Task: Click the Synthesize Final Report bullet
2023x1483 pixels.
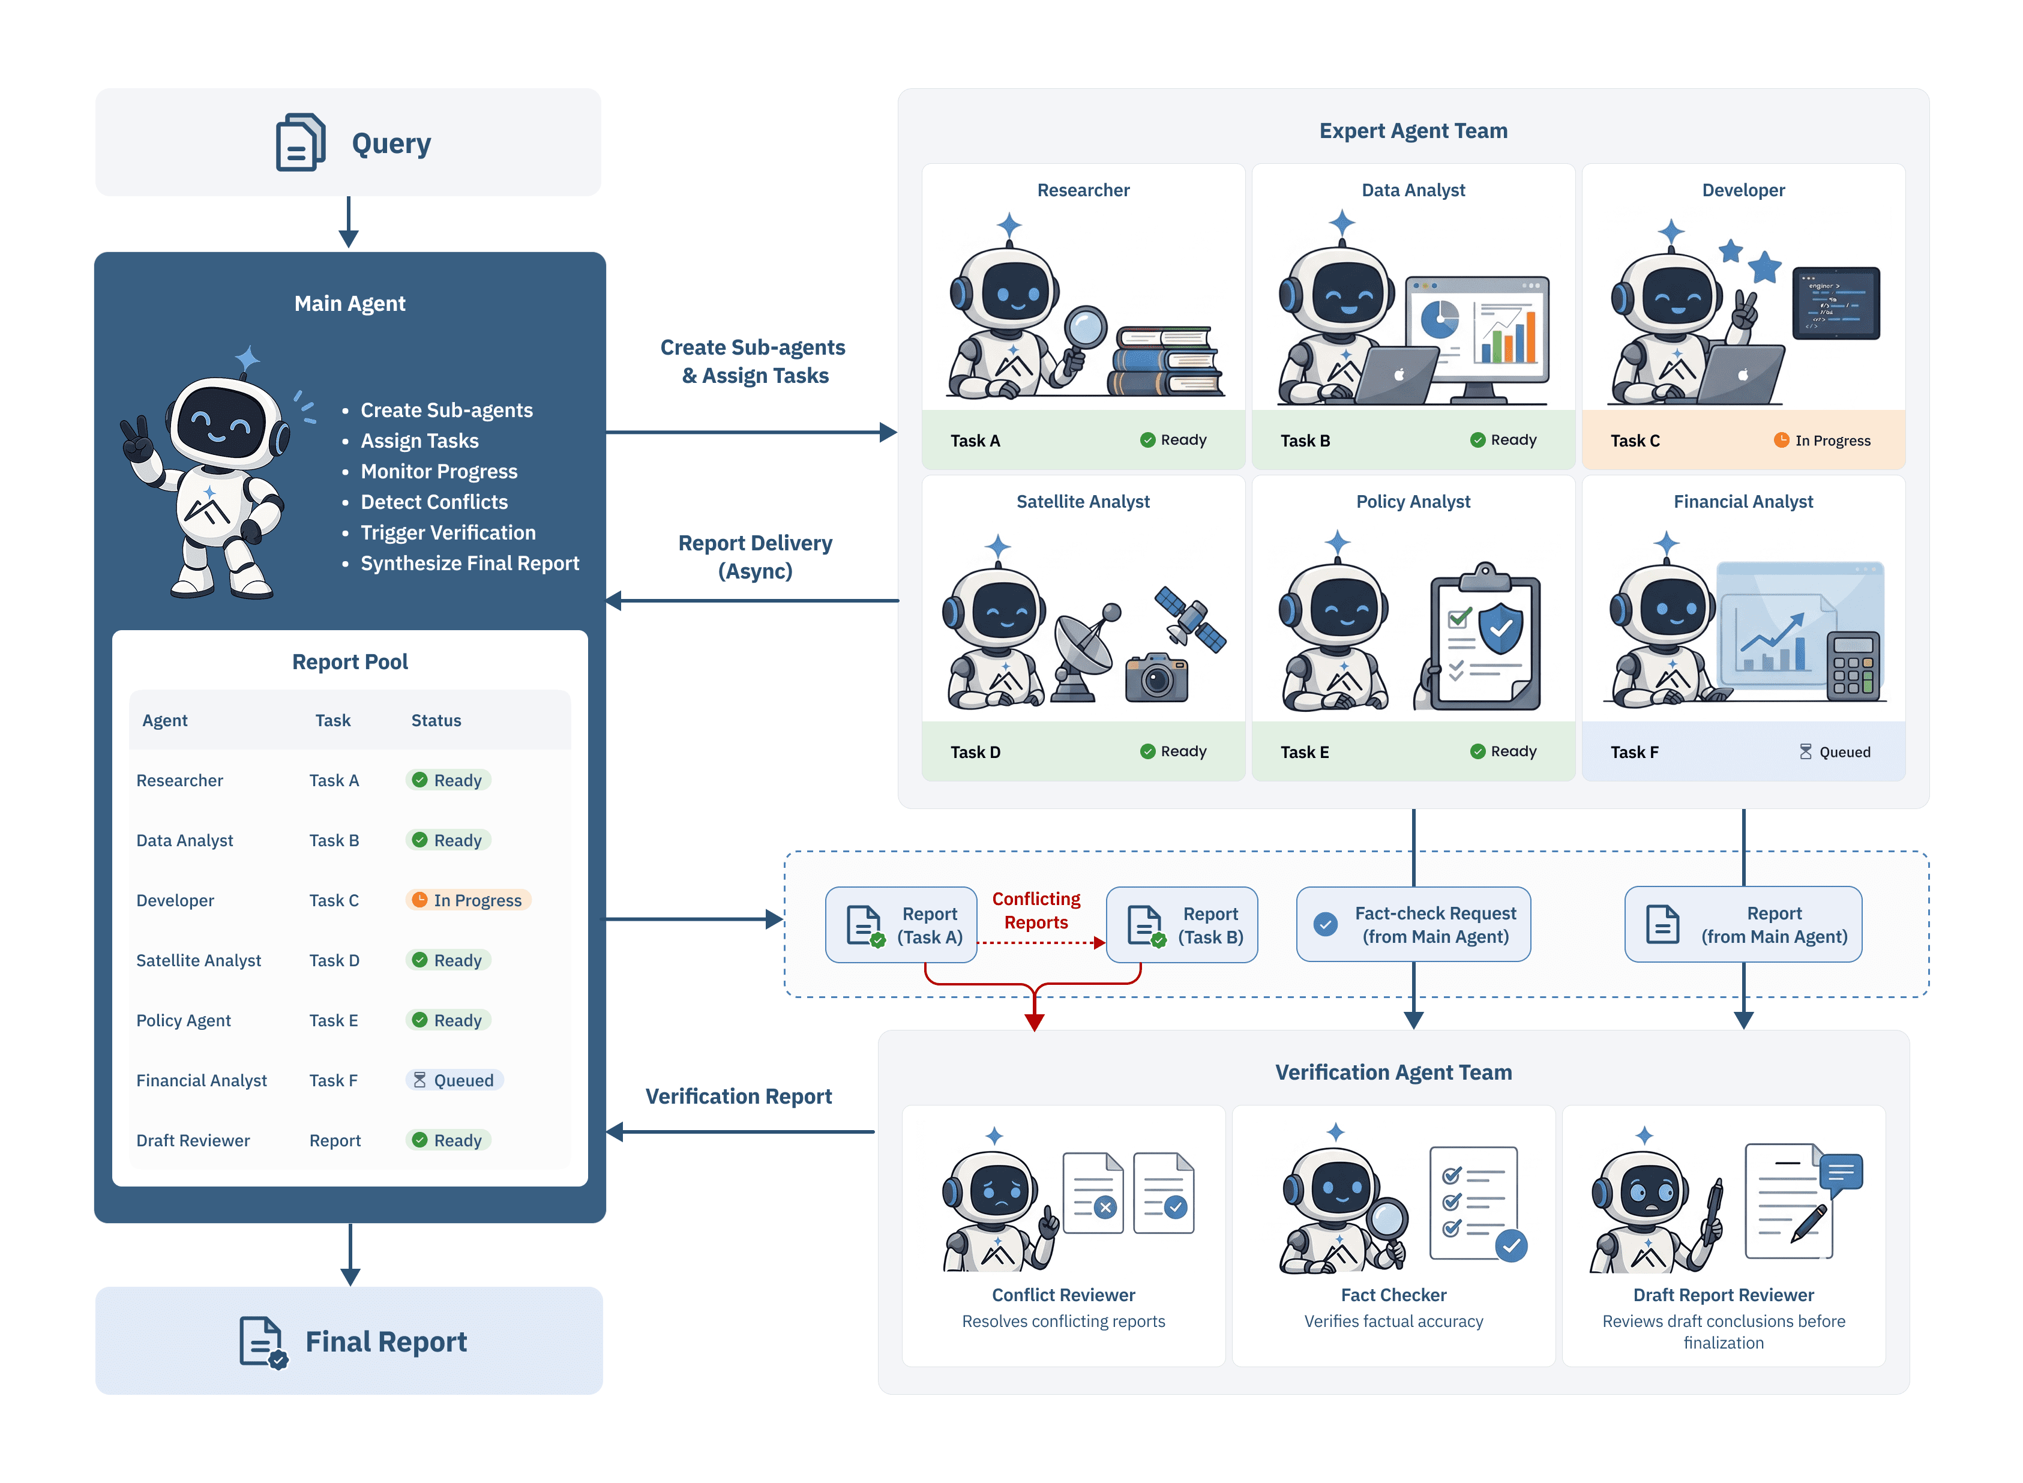Action: pos(469,563)
